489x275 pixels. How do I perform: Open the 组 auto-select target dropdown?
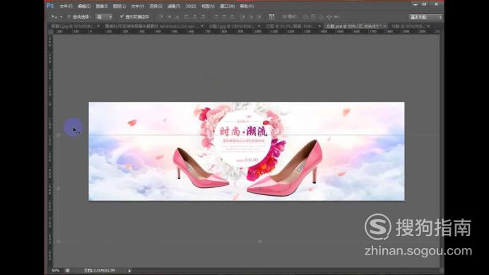[x=104, y=17]
